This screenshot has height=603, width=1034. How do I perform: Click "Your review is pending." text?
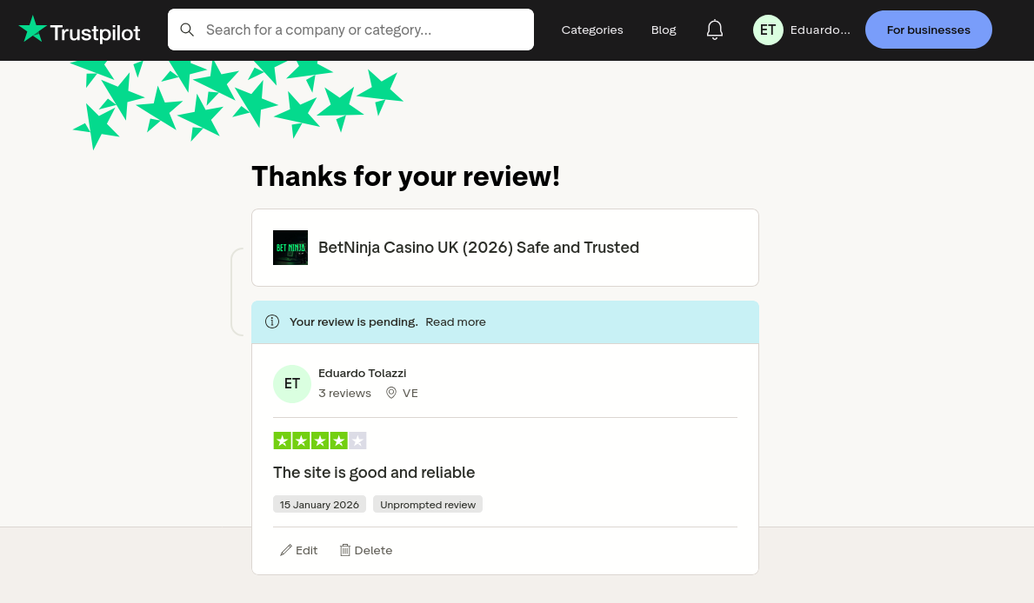tap(353, 321)
